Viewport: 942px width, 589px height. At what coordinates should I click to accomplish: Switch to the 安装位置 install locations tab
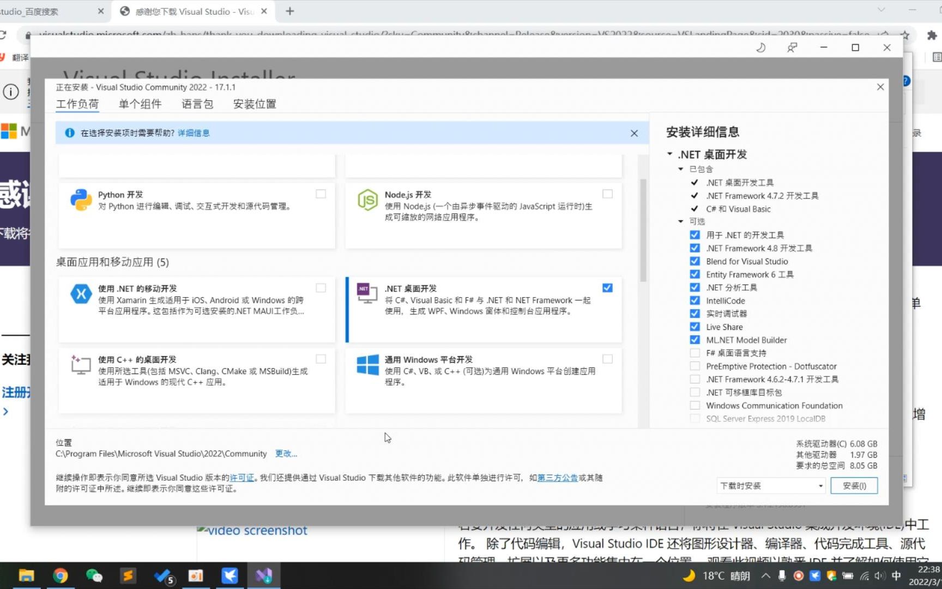click(255, 104)
